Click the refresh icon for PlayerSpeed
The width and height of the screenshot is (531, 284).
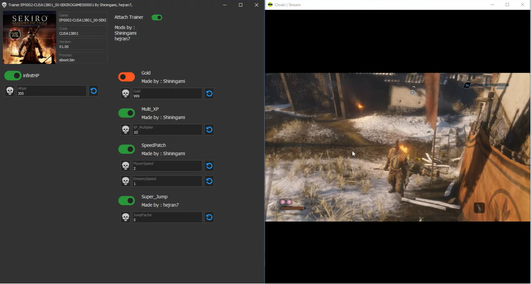point(209,166)
